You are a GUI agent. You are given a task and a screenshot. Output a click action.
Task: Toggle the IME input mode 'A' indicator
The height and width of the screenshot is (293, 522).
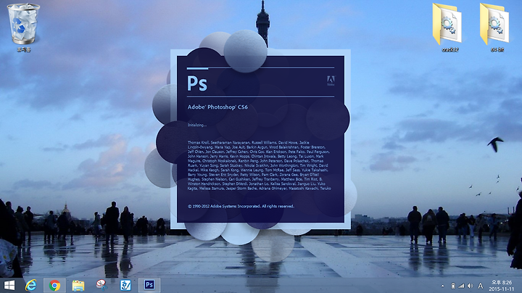(481, 286)
